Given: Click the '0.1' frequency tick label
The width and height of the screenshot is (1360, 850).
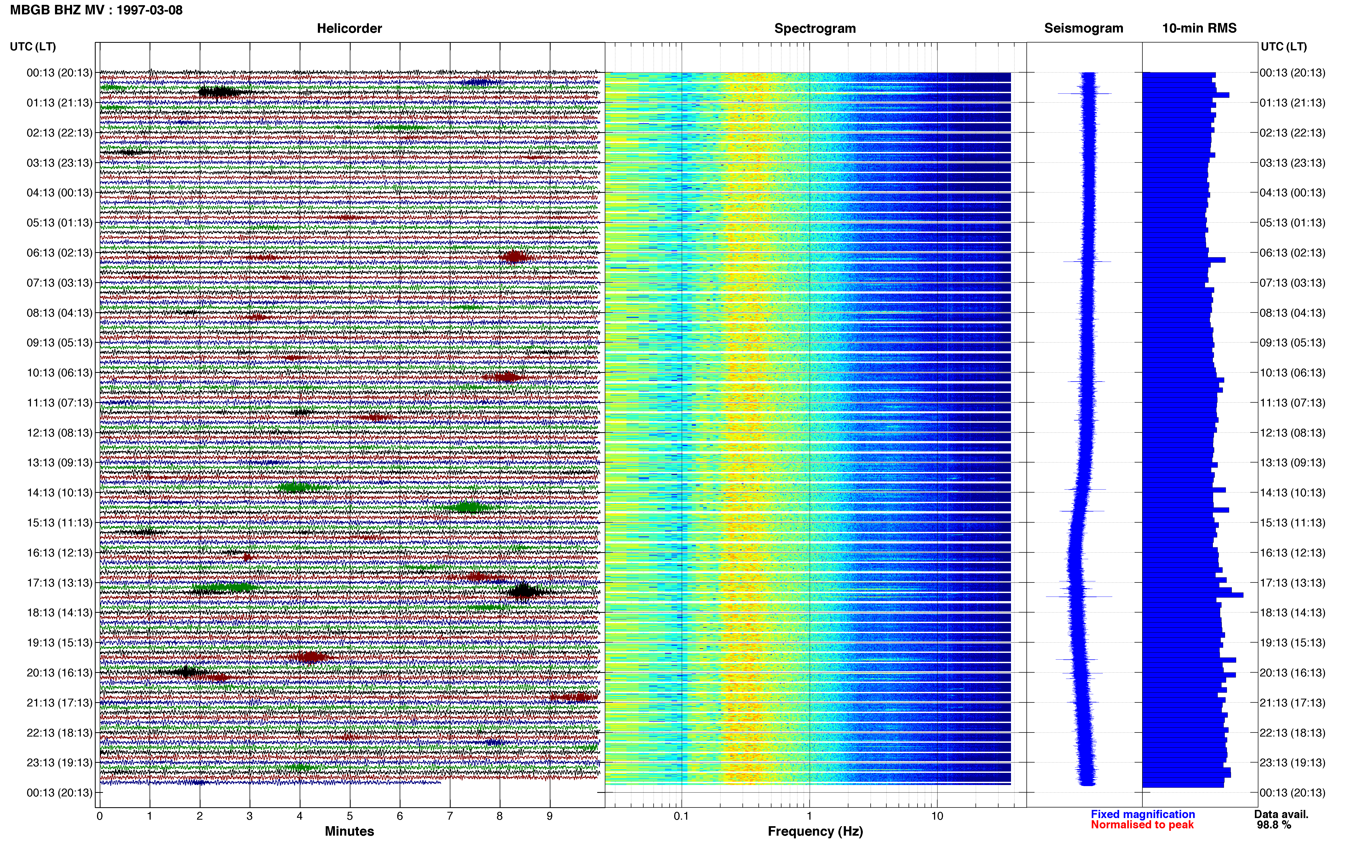Looking at the screenshot, I should (x=681, y=816).
